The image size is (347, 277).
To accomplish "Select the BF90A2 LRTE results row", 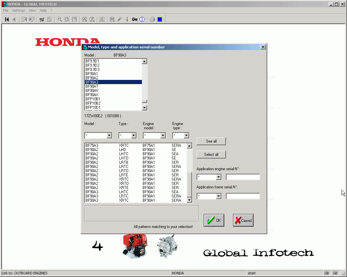I will [x=136, y=175].
